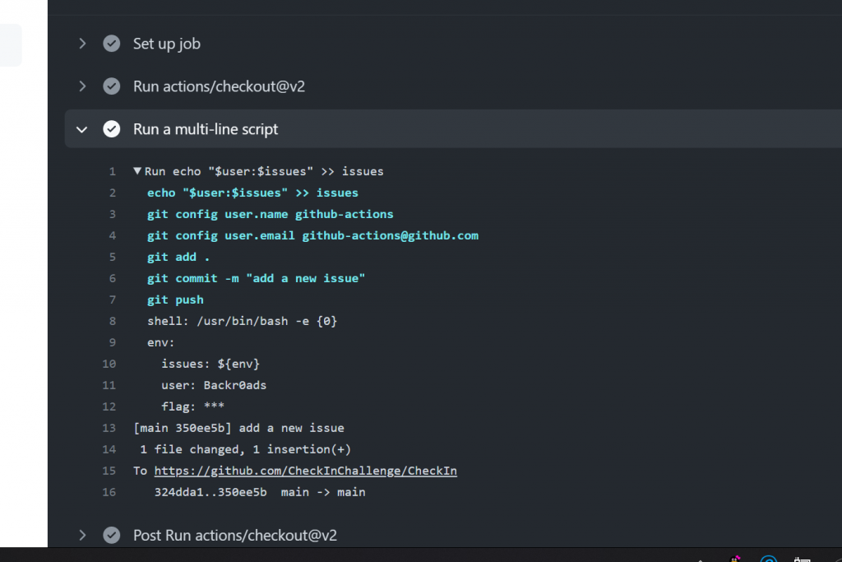The image size is (842, 562).
Task: Expand the Run actions/checkout@v2 chevron
Action: [82, 86]
